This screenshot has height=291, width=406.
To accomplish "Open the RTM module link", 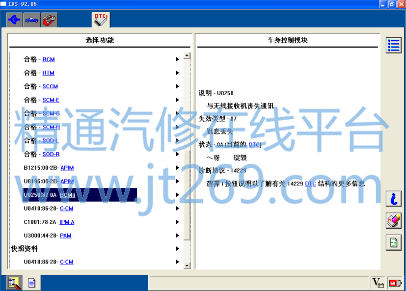I will pyautogui.click(x=48, y=73).
